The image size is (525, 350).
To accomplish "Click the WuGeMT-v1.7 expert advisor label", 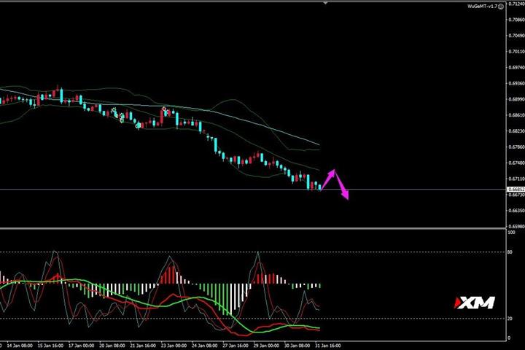I will click(x=483, y=7).
